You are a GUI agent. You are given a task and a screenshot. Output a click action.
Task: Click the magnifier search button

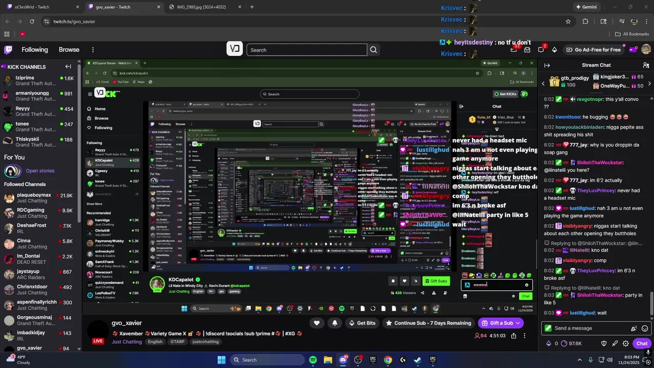click(x=373, y=50)
